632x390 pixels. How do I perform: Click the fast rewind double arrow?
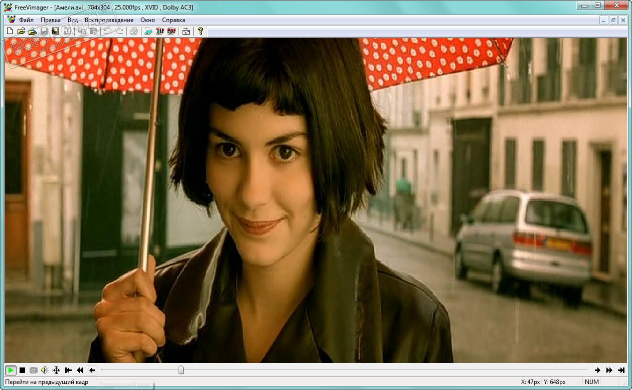pos(80,370)
